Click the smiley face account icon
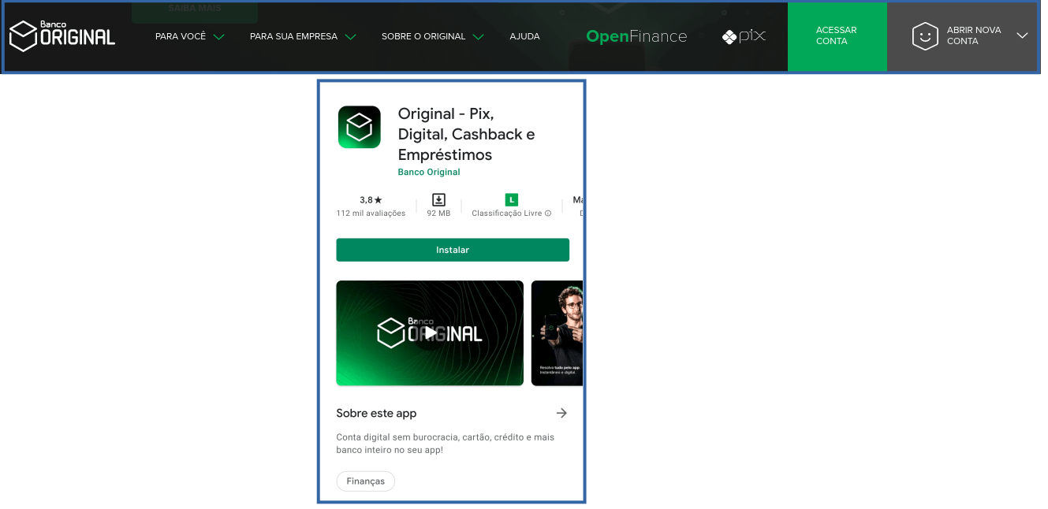Image resolution: width=1048 pixels, height=509 pixels. [x=924, y=35]
